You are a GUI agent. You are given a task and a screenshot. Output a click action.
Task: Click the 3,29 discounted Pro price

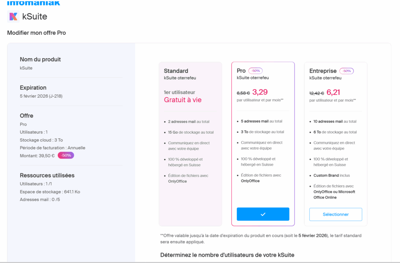pyautogui.click(x=260, y=92)
